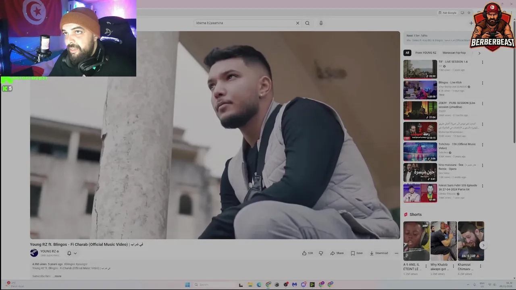Open Khamzat Chimaev Short

point(471,241)
